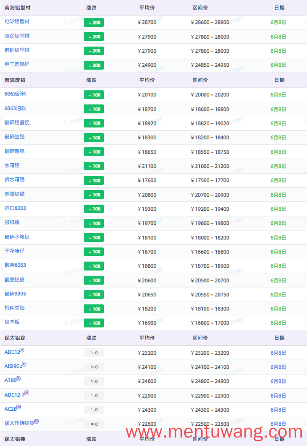Click the ≒0 change badge for ADC12

pos(94,353)
